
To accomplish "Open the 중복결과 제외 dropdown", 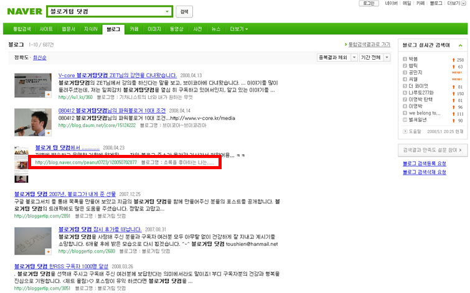I will [x=337, y=57].
